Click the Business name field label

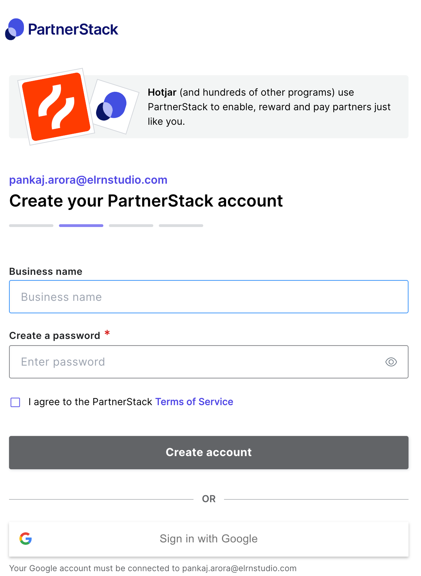(x=46, y=271)
